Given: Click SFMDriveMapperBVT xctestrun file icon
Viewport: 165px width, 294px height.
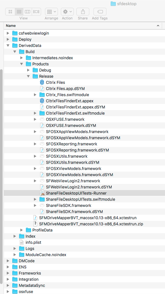Looking at the screenshot, I should (x=35, y=218).
